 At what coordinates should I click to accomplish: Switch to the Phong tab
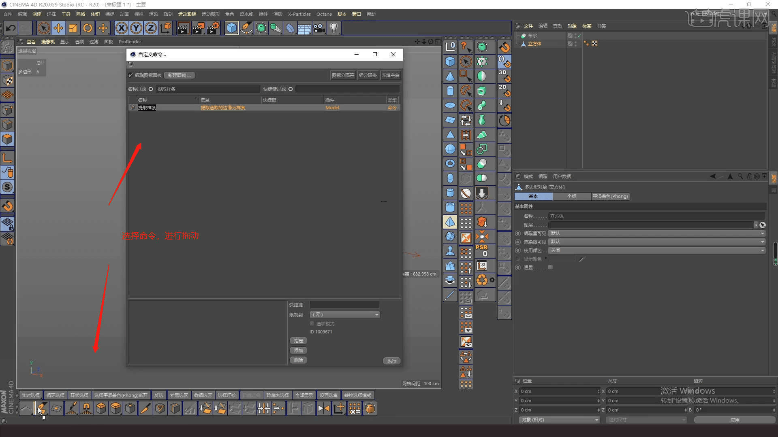coord(610,197)
